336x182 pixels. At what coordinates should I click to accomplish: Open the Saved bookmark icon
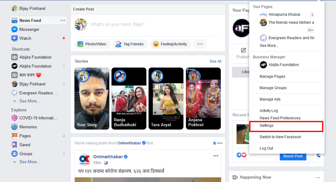[14, 145]
